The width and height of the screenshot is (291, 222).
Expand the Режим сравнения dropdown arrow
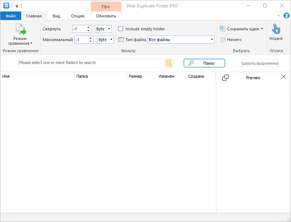(31, 43)
